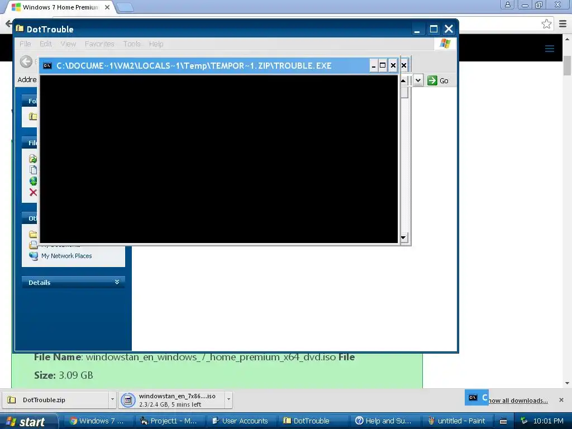The height and width of the screenshot is (429, 572).
Task: Click the Size: 3.09 GB text
Action: tap(64, 375)
